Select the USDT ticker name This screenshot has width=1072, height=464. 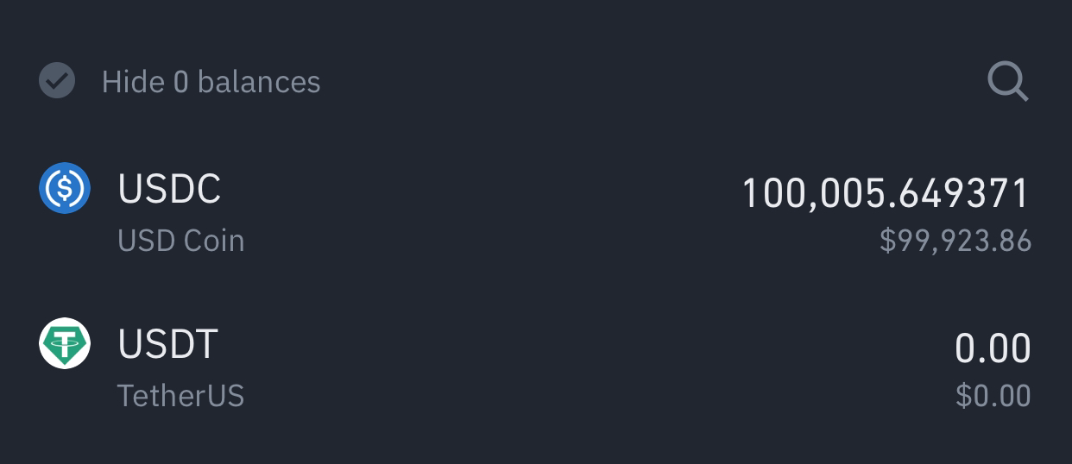coord(167,345)
